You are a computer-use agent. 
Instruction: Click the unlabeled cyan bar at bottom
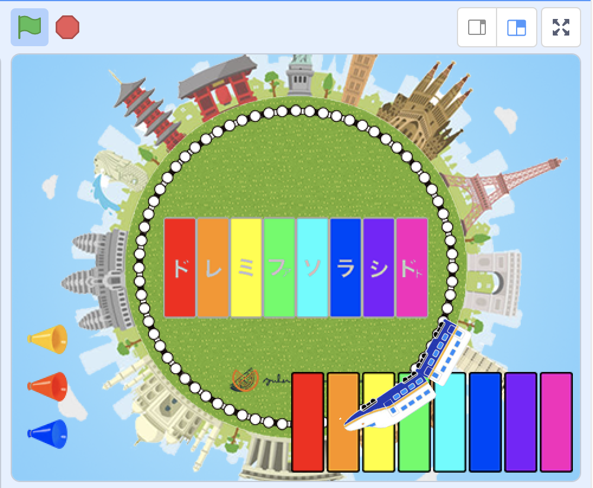450,422
